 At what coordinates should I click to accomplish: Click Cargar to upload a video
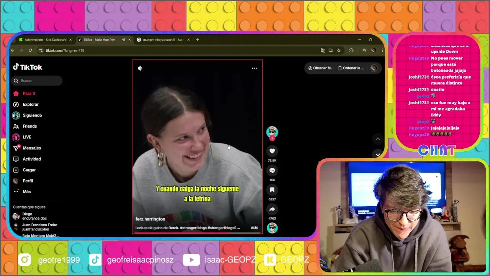(x=24, y=170)
